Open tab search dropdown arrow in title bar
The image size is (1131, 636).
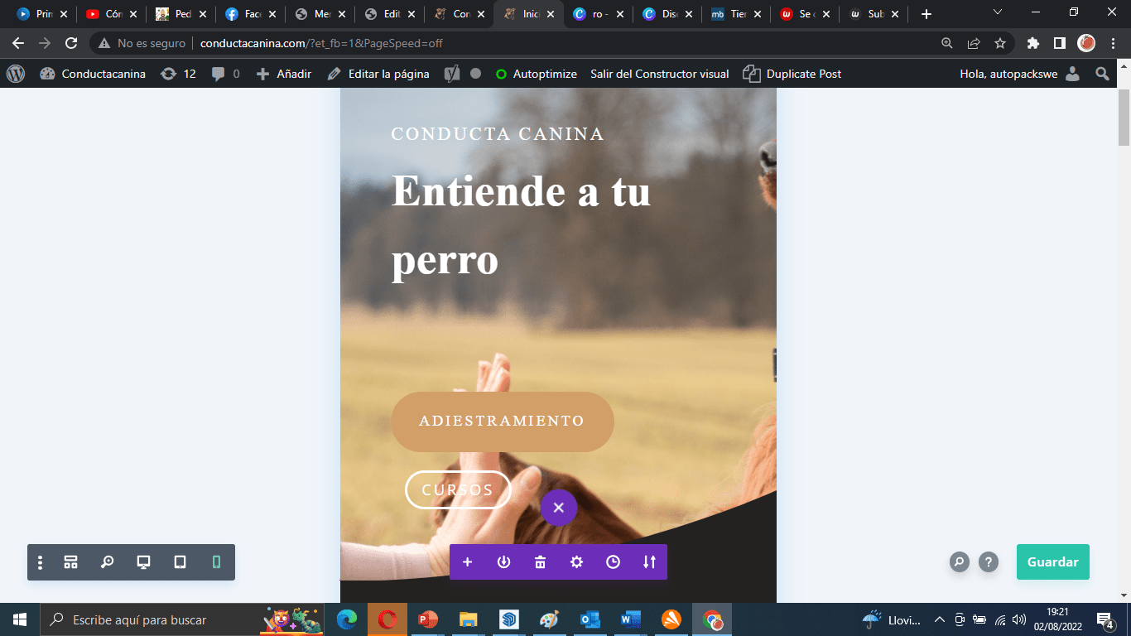point(998,12)
